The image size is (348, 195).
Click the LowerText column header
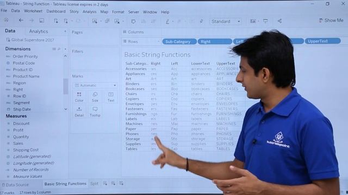[x=201, y=63]
